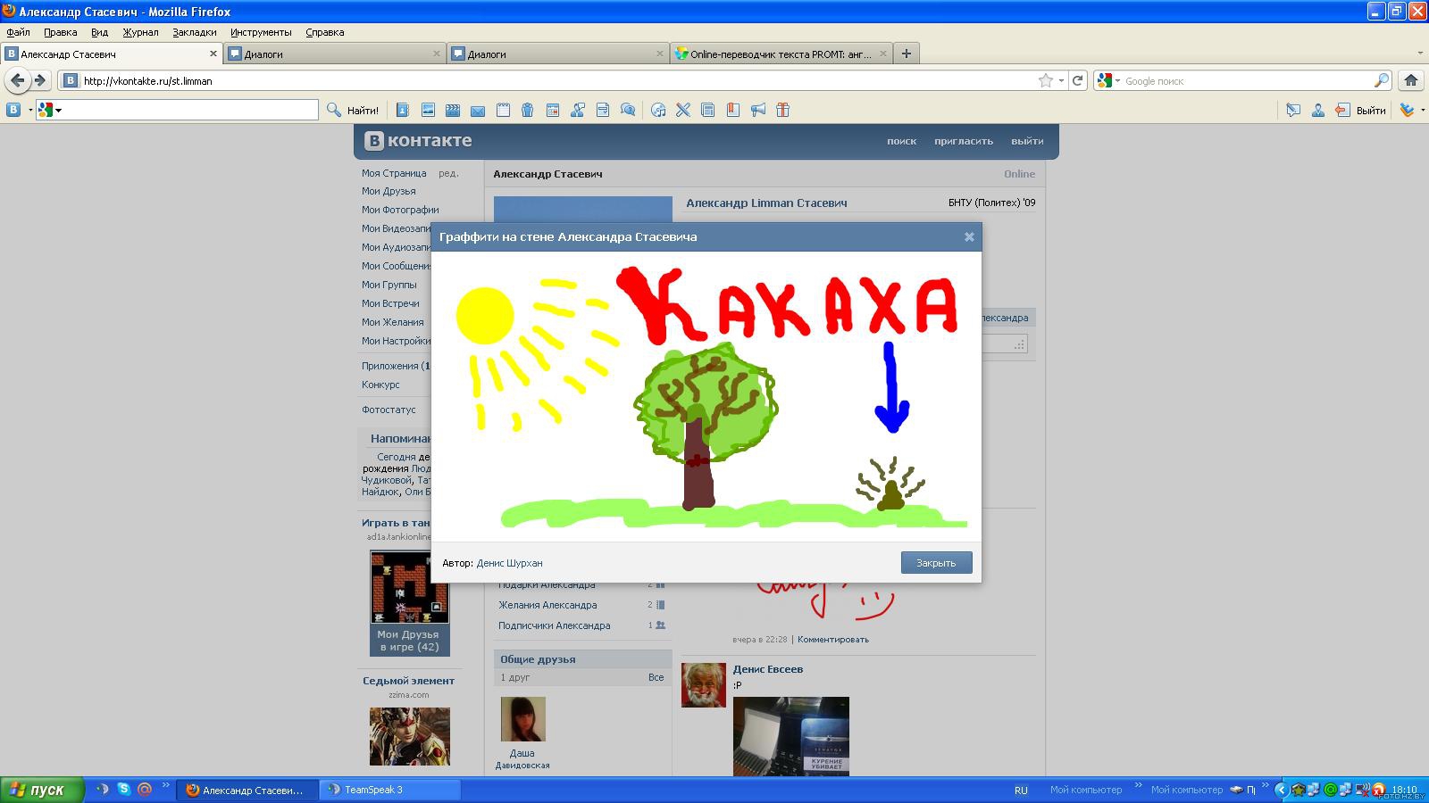1429x803 pixels.
Task: Switch to the first Диалоги tab
Action: 334,54
